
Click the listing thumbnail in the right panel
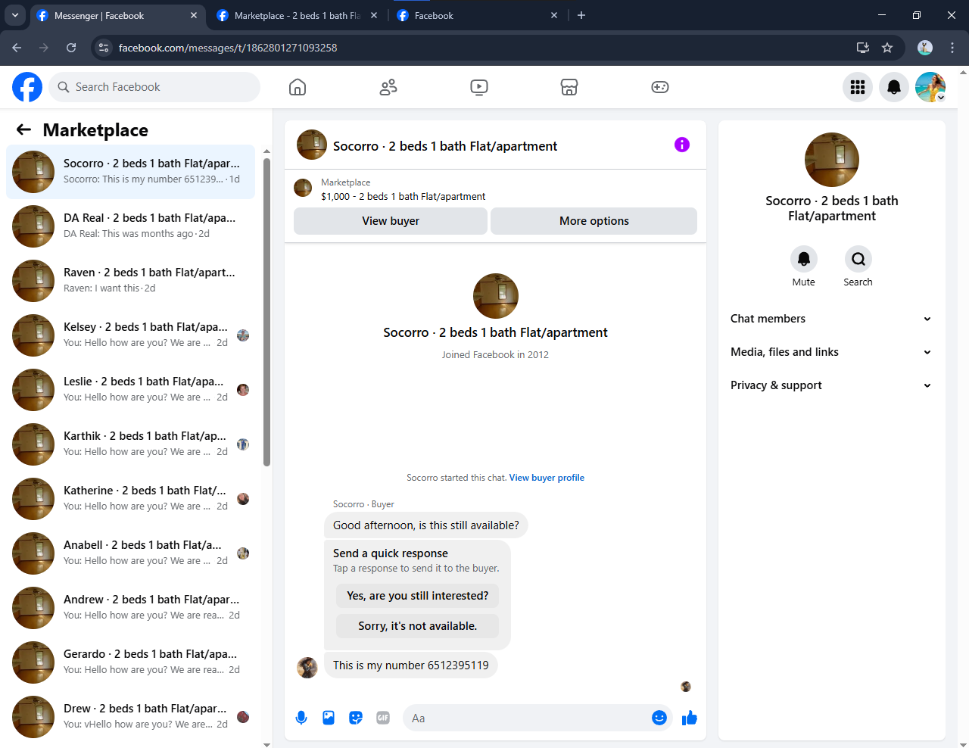point(832,160)
